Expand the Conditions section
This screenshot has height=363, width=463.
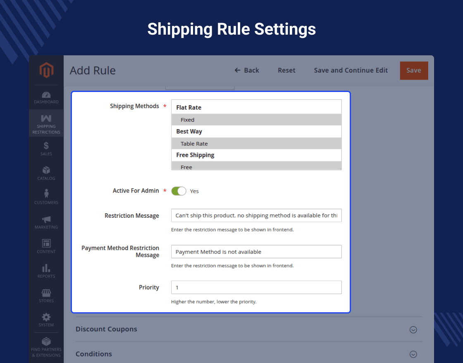coord(413,354)
